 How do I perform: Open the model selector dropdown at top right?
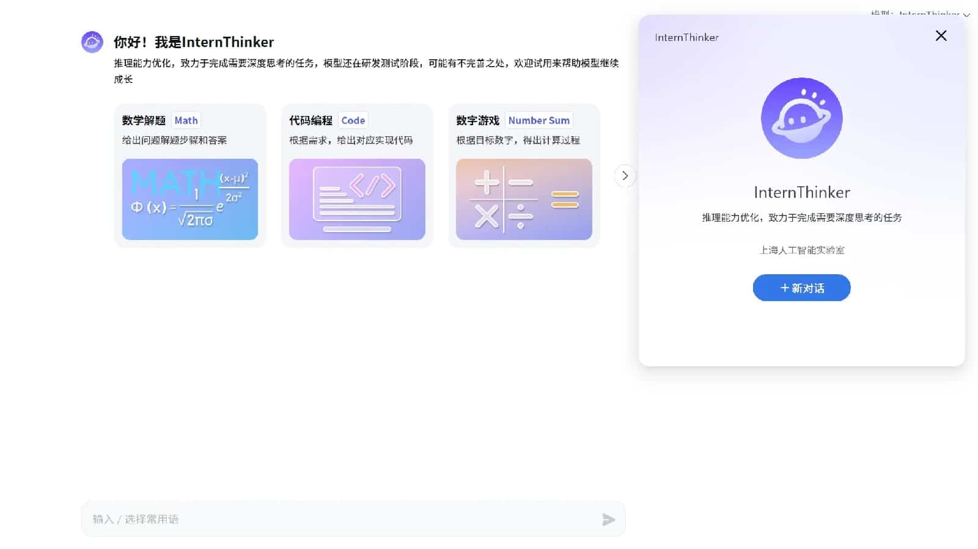coord(920,13)
